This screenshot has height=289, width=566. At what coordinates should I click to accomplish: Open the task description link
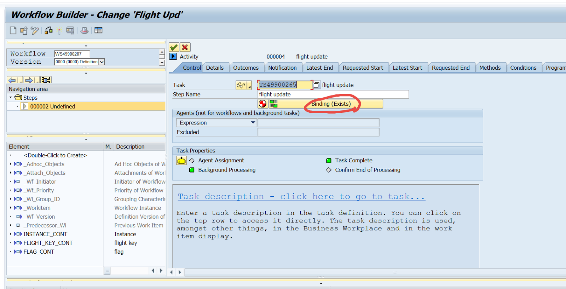click(301, 197)
